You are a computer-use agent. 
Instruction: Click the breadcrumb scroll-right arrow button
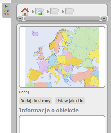(104, 19)
